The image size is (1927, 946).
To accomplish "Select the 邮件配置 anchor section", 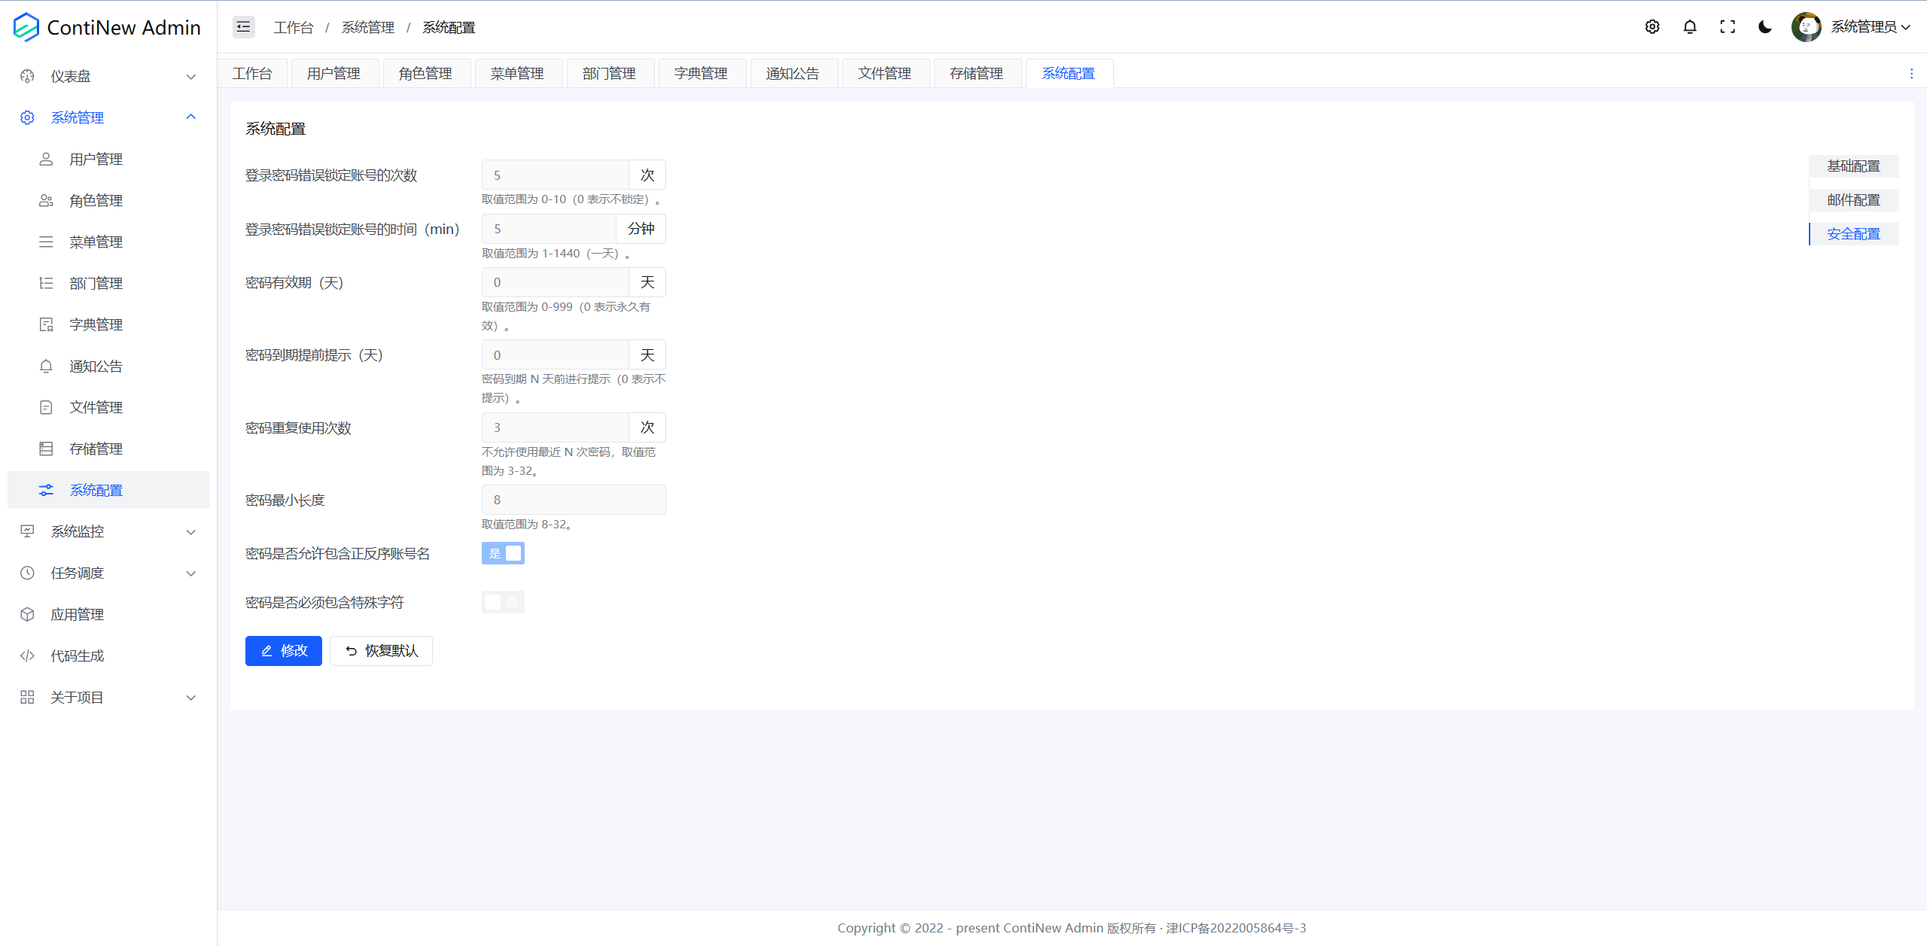I will point(1853,199).
